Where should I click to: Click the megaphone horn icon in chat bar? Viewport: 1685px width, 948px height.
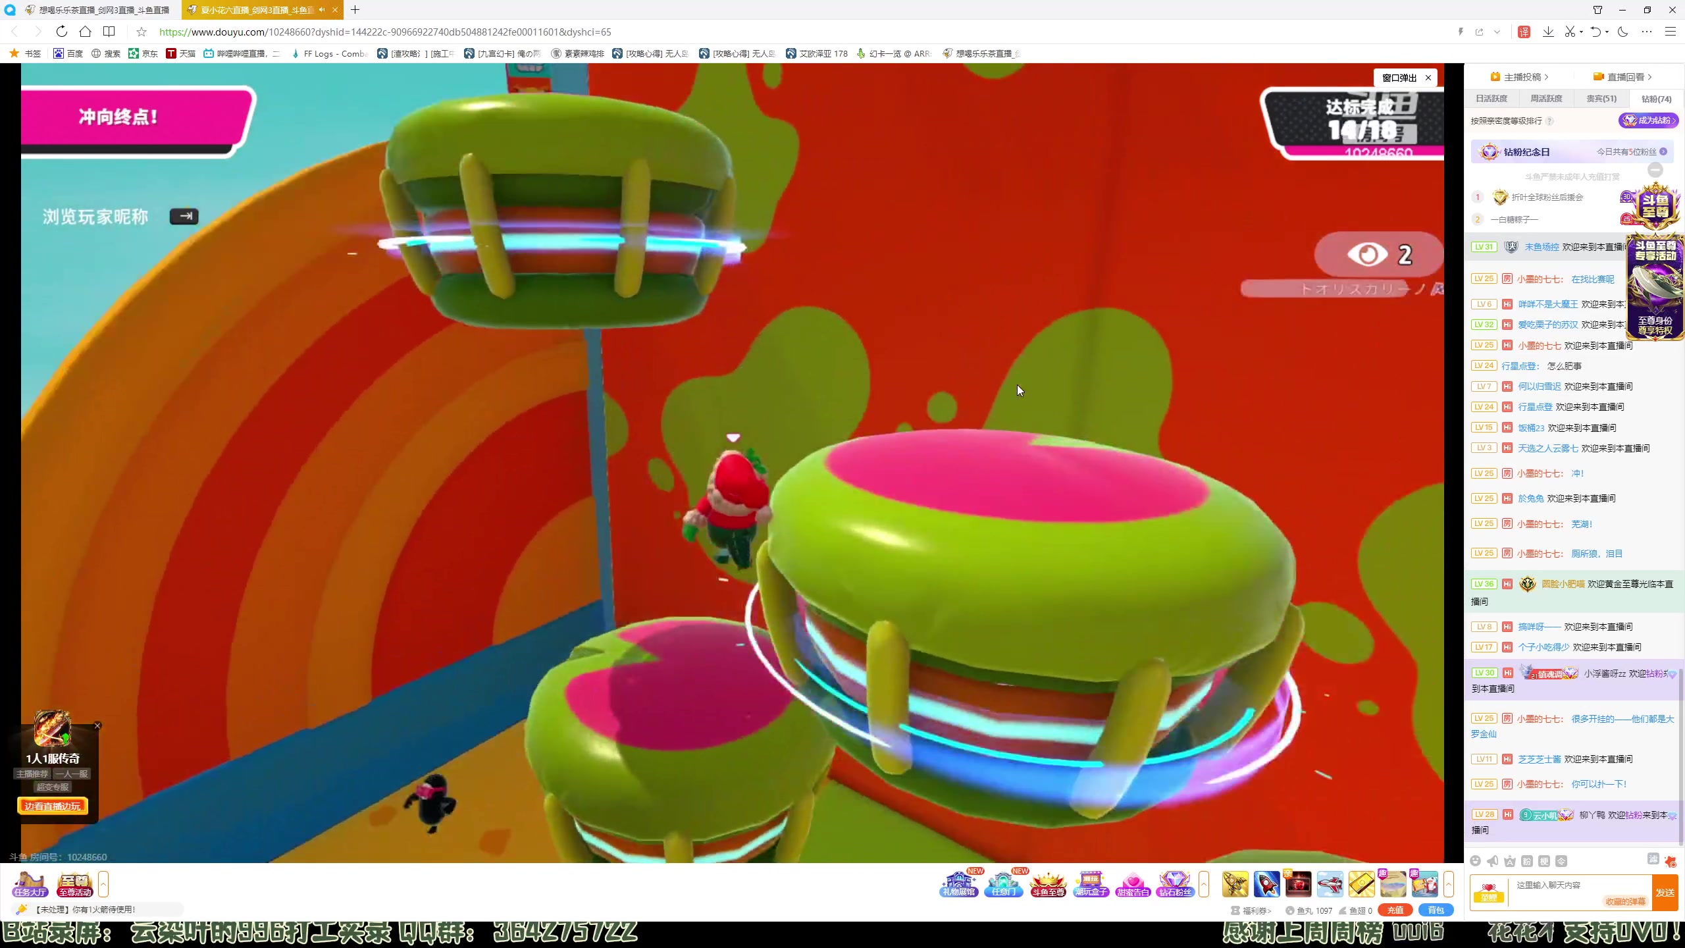1493,861
